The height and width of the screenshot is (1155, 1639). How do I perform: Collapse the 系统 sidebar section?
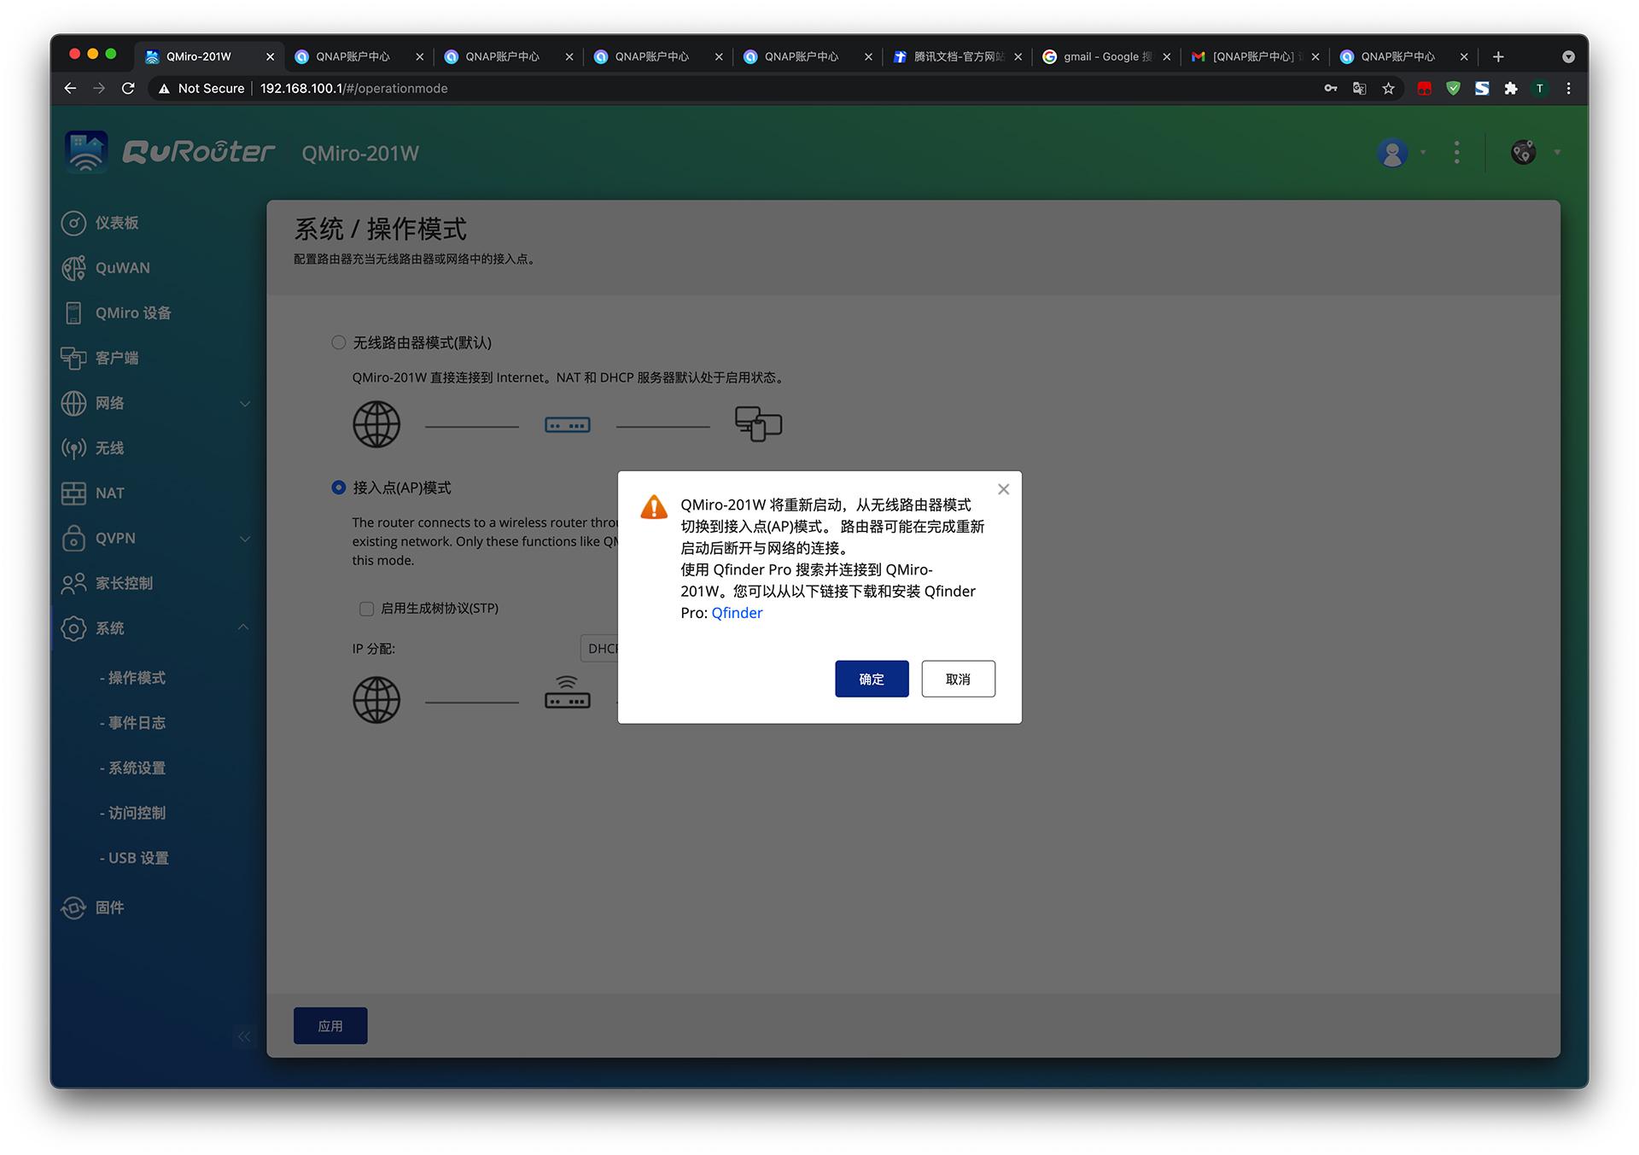[x=245, y=627]
